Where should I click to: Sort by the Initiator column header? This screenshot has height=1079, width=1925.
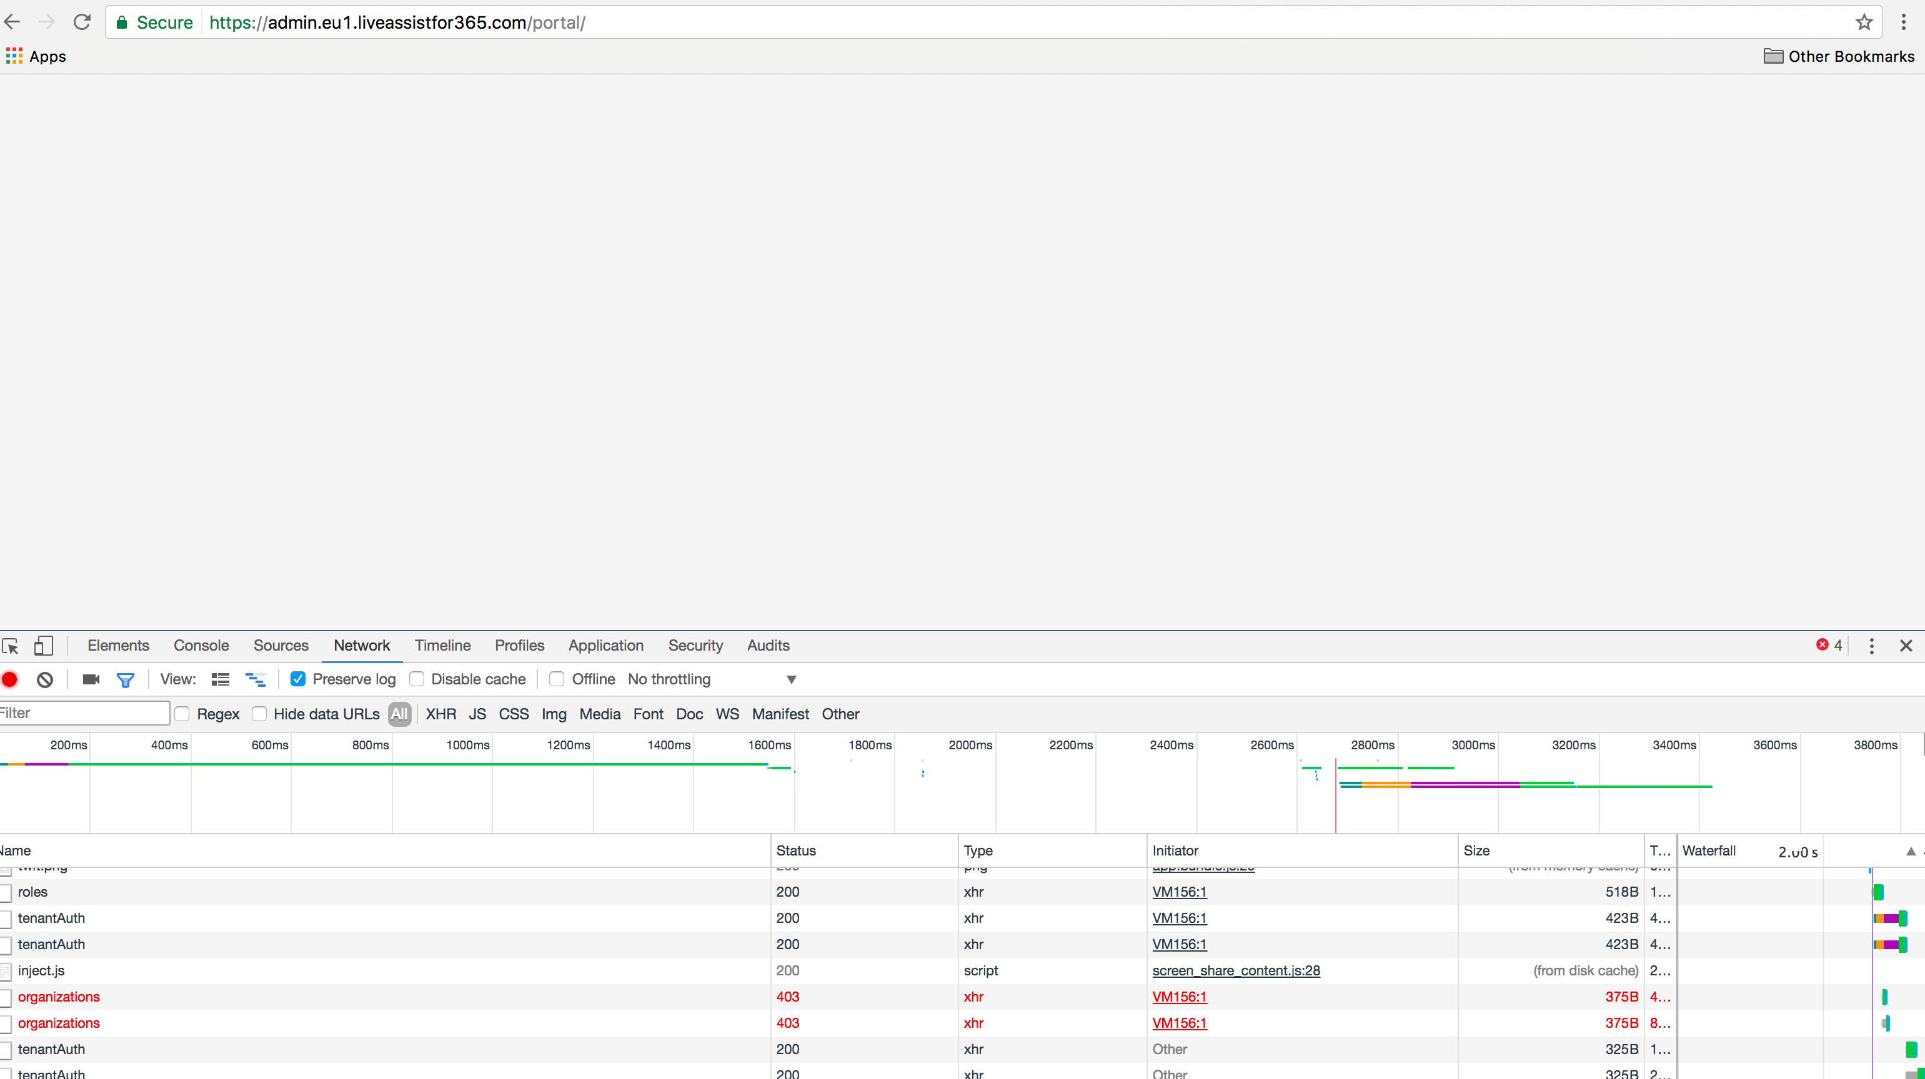pyautogui.click(x=1302, y=850)
